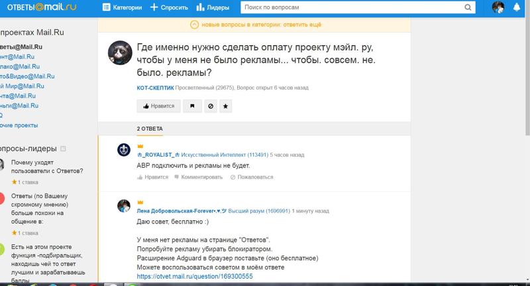Expand the new questions notification banner

click(254, 25)
